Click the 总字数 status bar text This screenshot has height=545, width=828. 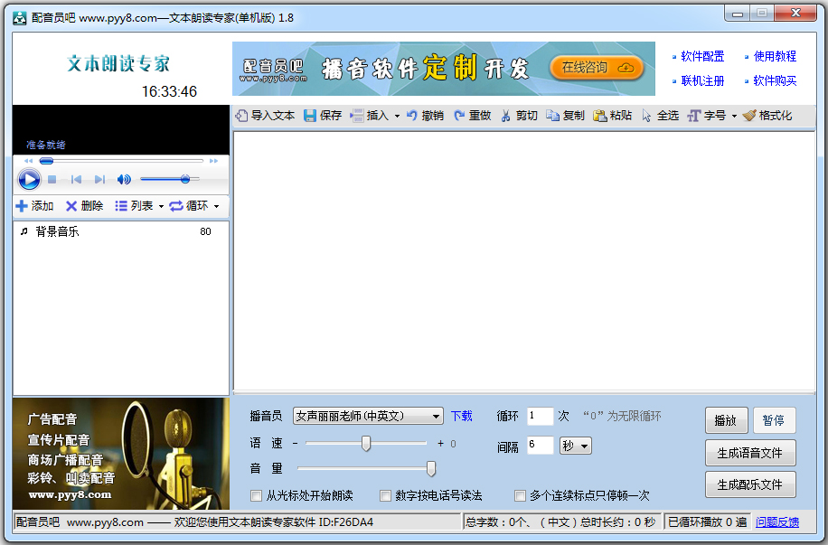coord(560,522)
